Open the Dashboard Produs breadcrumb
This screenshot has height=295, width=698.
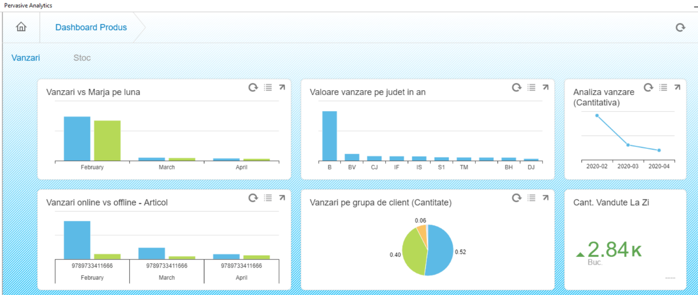[91, 27]
